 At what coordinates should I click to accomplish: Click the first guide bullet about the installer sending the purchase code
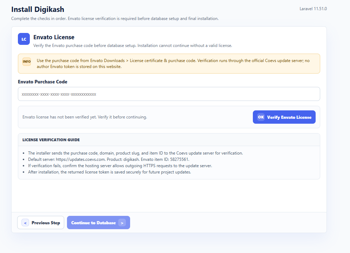coord(135,153)
